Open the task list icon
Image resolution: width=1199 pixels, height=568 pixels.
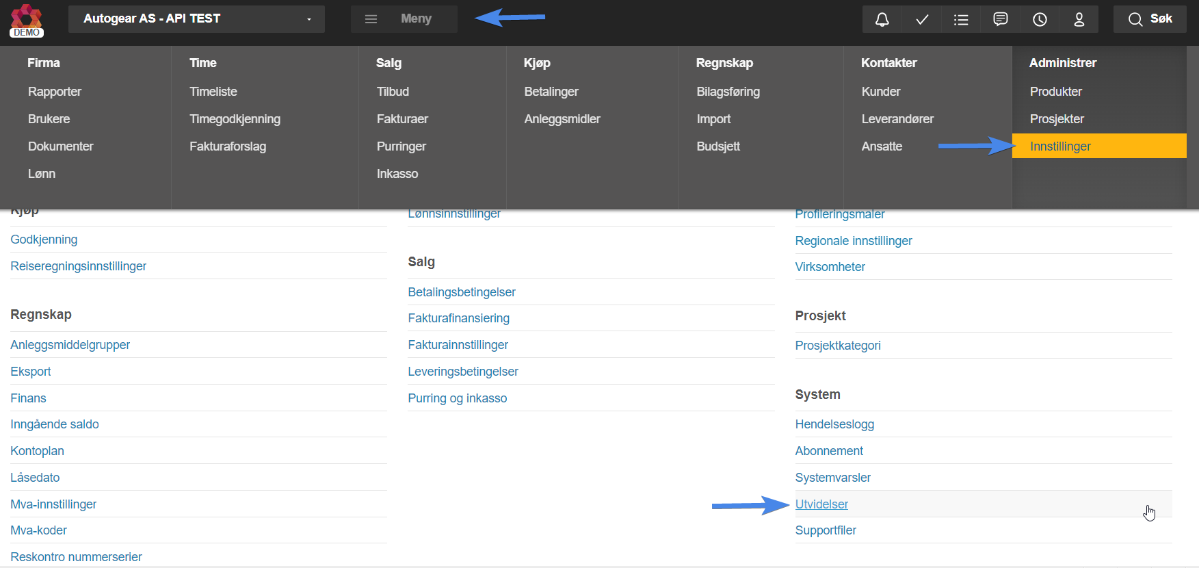961,19
